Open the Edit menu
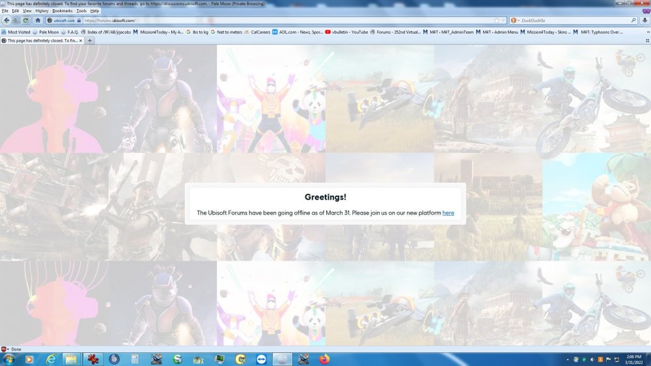The width and height of the screenshot is (651, 366). click(x=16, y=11)
